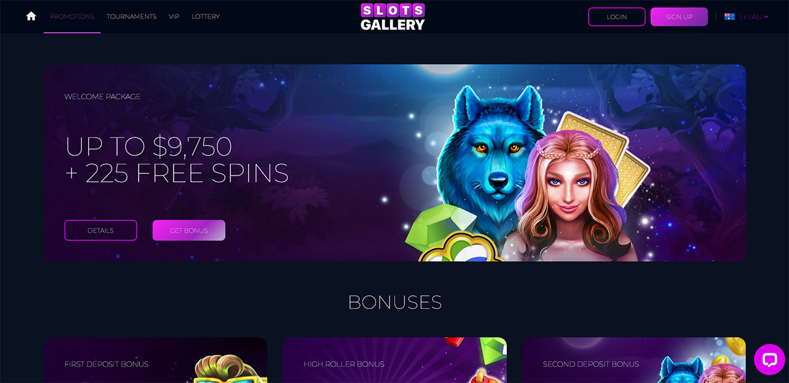Open the Lottery section
The height and width of the screenshot is (383, 789).
pos(206,17)
